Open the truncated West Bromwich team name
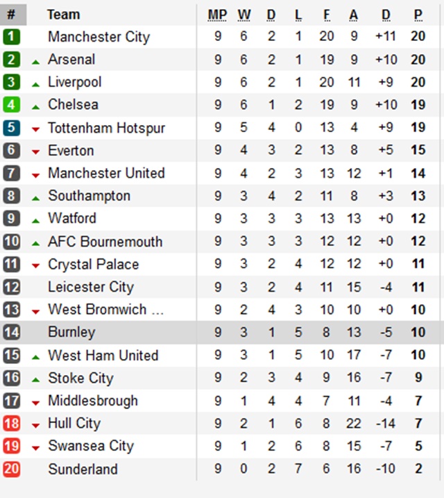The width and height of the screenshot is (444, 498). tap(105, 310)
